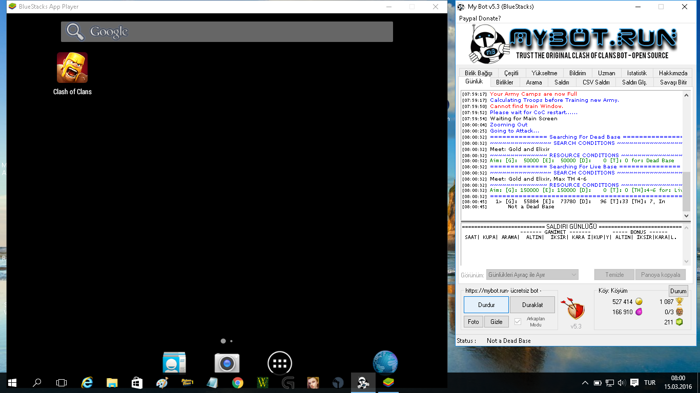Launch the Camera app in BlueStacks
This screenshot has height=393, width=700.
[x=227, y=363]
